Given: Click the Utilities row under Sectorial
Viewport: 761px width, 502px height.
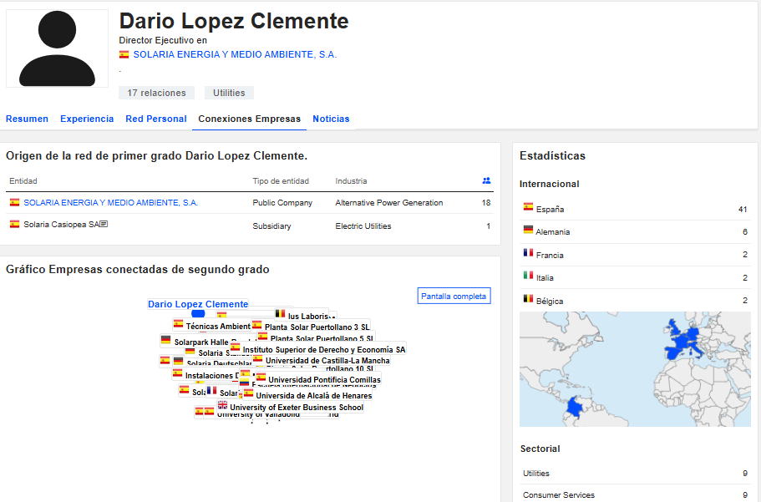Looking at the screenshot, I should point(635,474).
